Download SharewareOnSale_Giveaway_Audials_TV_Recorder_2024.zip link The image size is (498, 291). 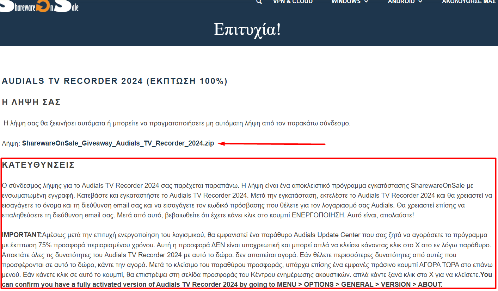coord(118,143)
